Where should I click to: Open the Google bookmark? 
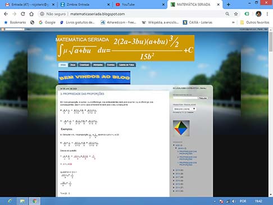[x=47, y=22]
